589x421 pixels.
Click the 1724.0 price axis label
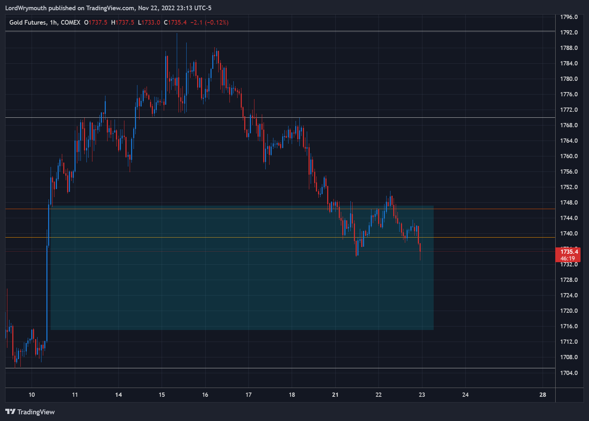point(569,295)
